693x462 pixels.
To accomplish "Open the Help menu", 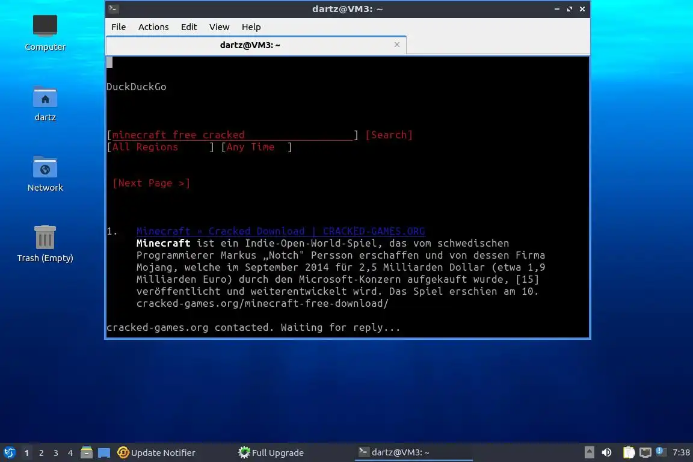I will pyautogui.click(x=251, y=27).
